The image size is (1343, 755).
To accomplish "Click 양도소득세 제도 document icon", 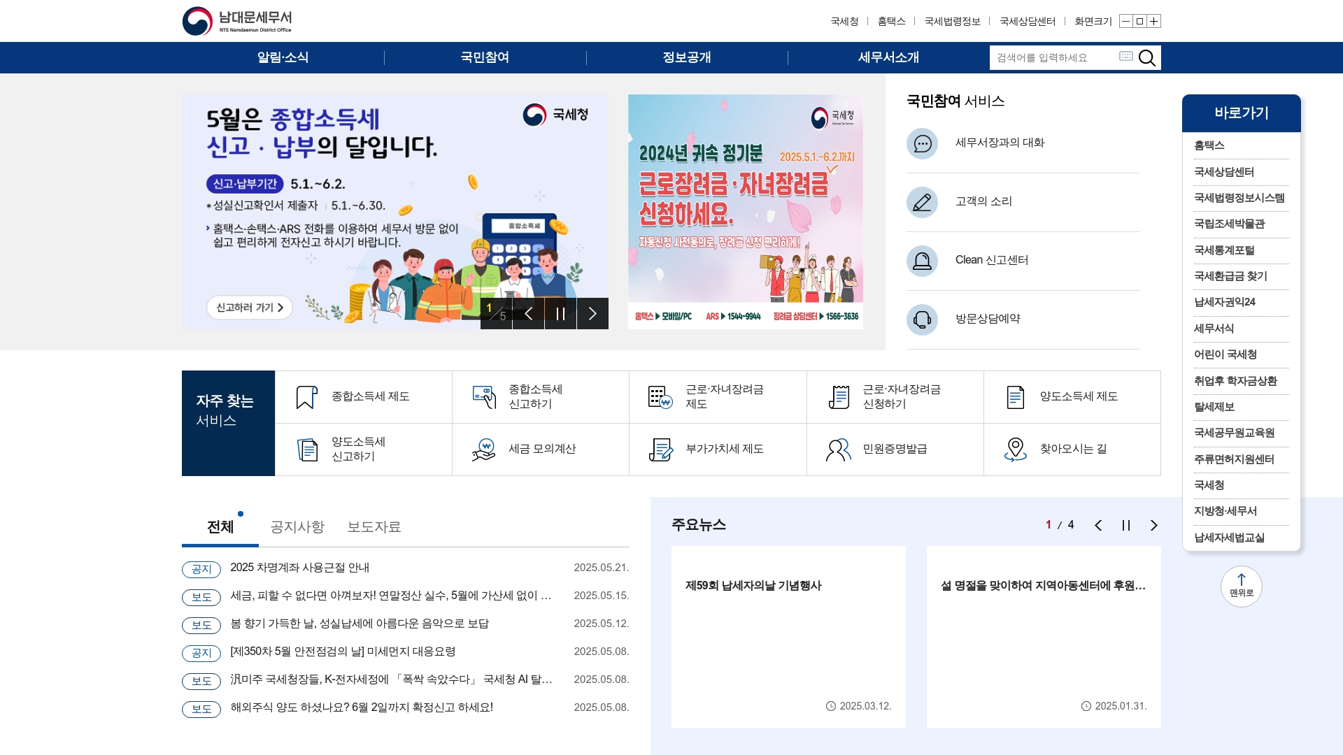I will [1015, 397].
